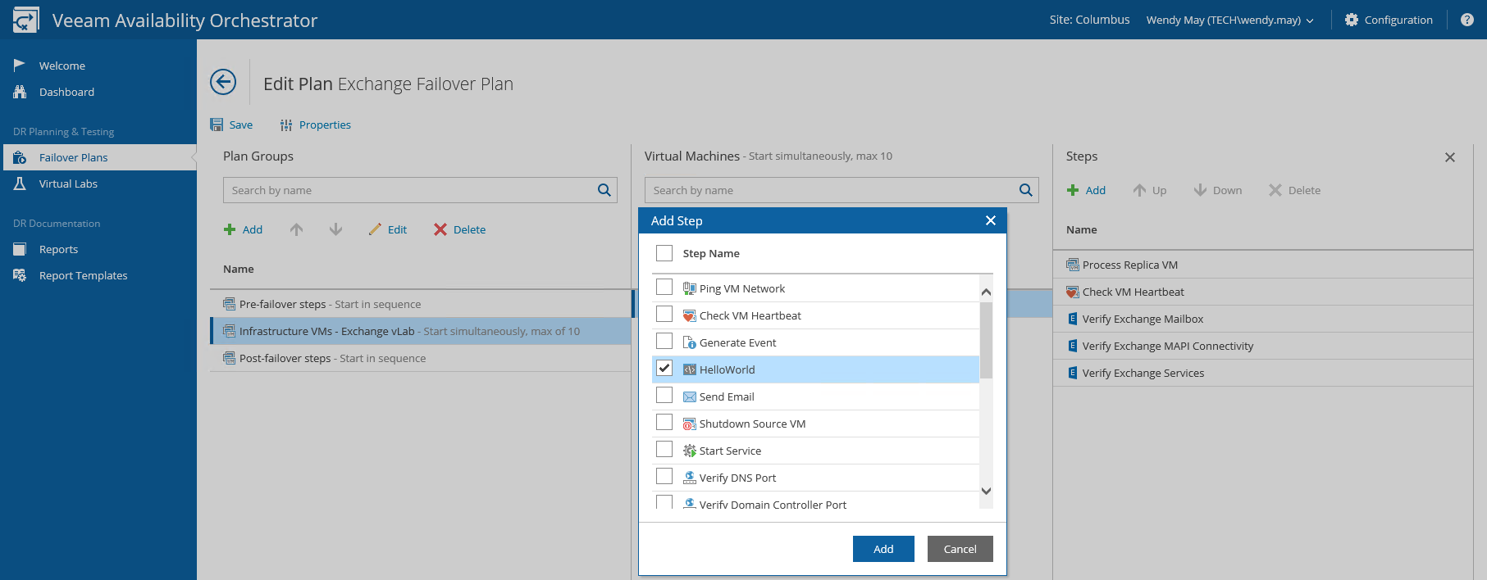Delete step in Steps panel

point(1294,190)
